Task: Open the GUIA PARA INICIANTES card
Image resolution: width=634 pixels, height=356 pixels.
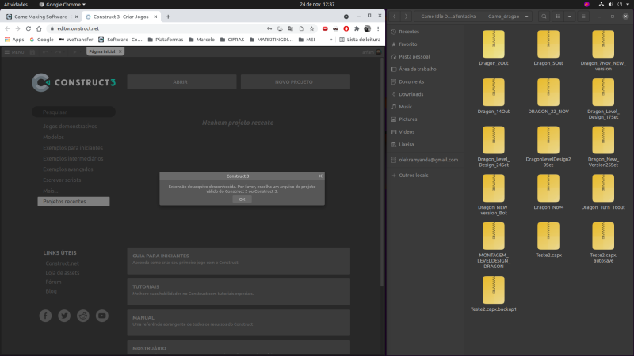Action: (239, 261)
